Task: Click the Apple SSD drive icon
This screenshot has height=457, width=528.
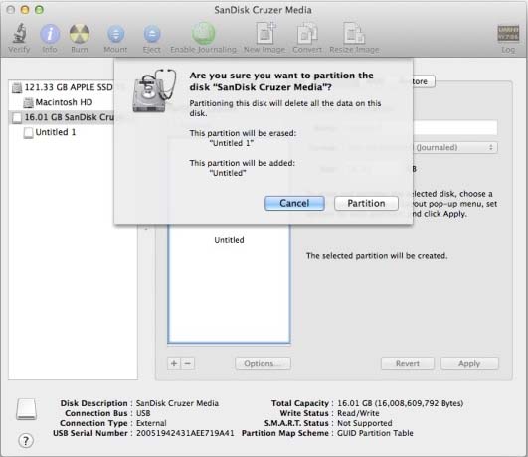Action: coord(17,87)
